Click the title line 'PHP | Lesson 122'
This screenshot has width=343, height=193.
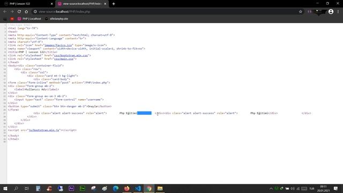click(33, 52)
